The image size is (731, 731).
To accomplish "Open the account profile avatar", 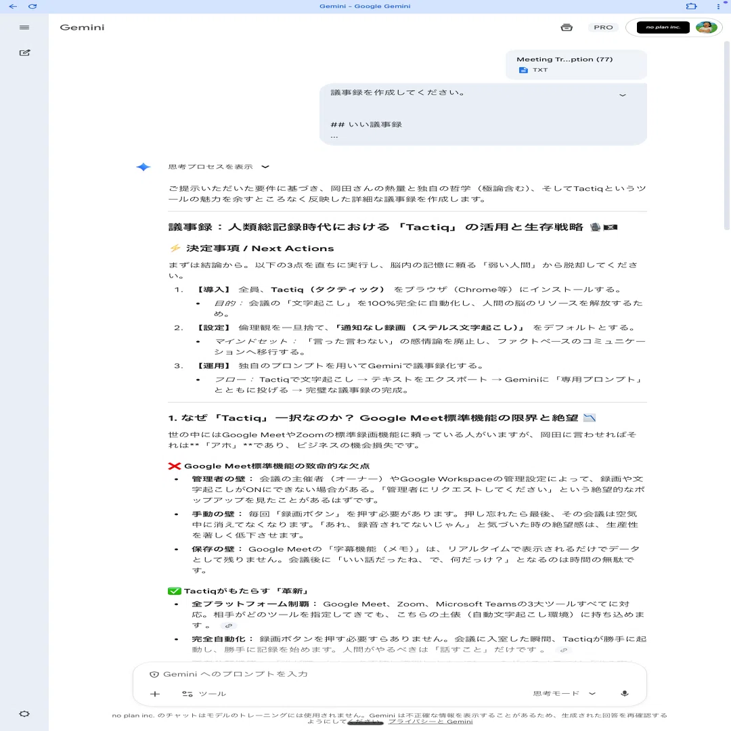I will click(706, 28).
